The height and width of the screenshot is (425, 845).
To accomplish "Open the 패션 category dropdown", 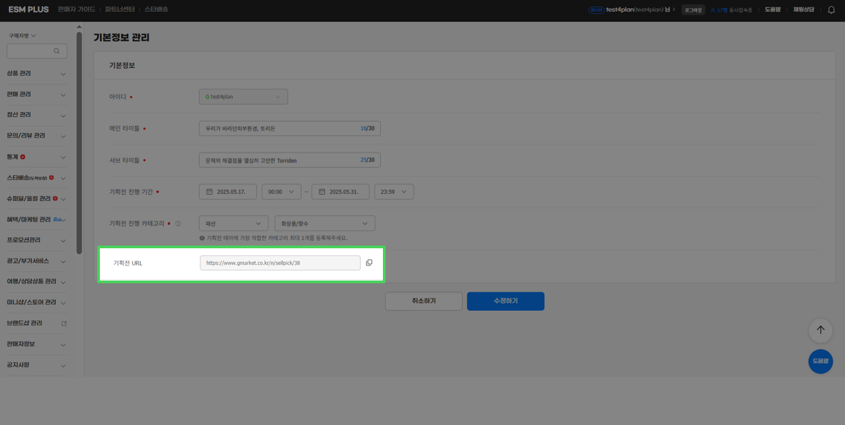I will click(233, 224).
